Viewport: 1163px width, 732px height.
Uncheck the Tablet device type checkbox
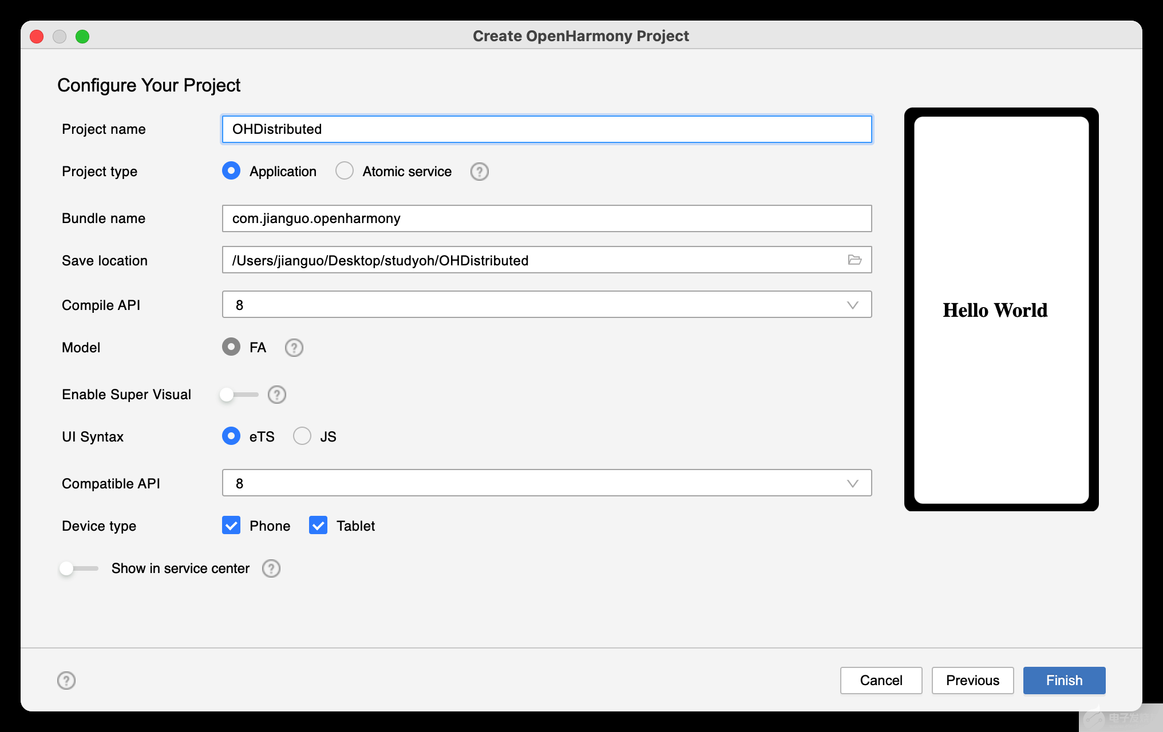pos(318,526)
